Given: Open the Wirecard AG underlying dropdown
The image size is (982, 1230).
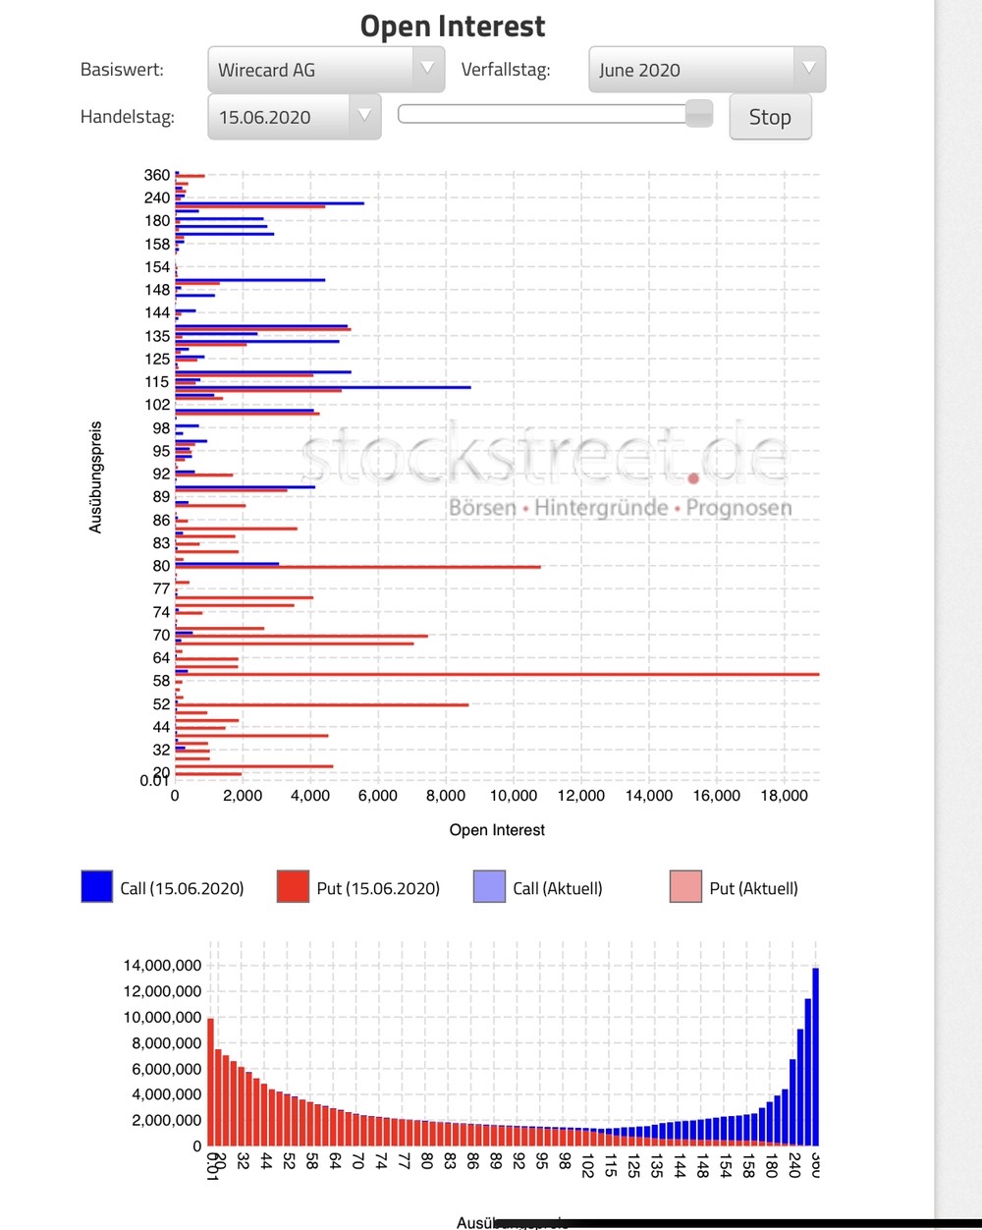Looking at the screenshot, I should 314,69.
